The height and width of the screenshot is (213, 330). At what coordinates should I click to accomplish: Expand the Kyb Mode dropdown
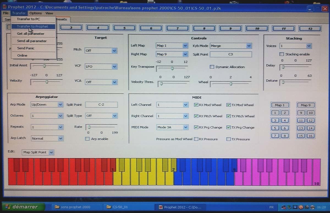point(231,46)
